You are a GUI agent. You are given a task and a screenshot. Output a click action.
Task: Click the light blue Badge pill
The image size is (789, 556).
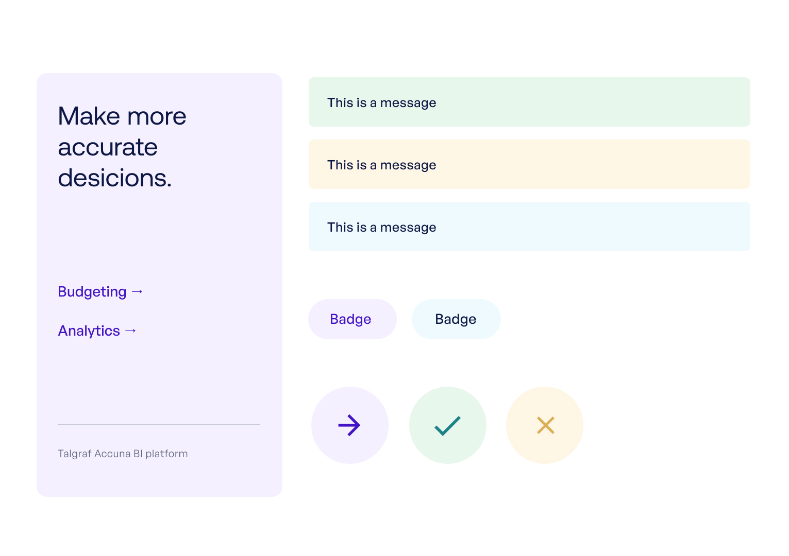click(x=456, y=319)
